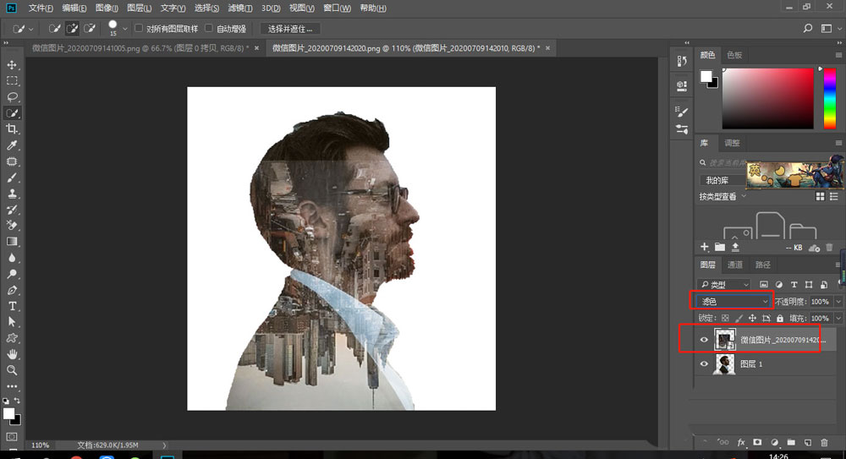
Task: Select the 微信图片 layer thumbnail
Action: point(726,340)
